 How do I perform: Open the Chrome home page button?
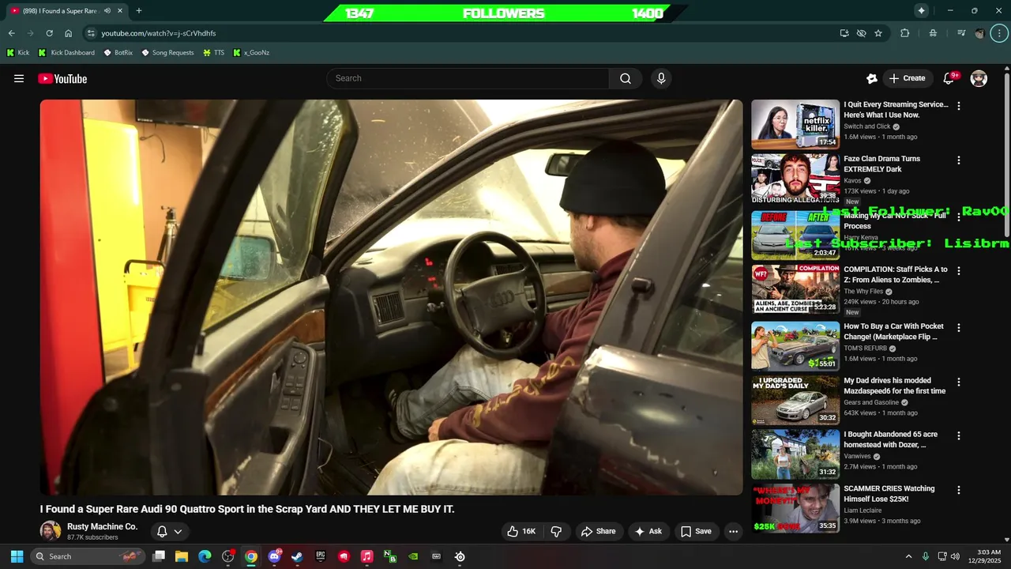pos(68,33)
